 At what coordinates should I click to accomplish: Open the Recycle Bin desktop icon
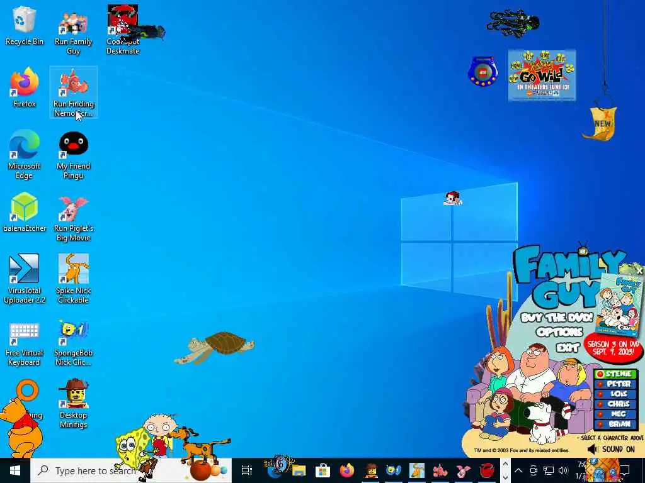tap(25, 26)
